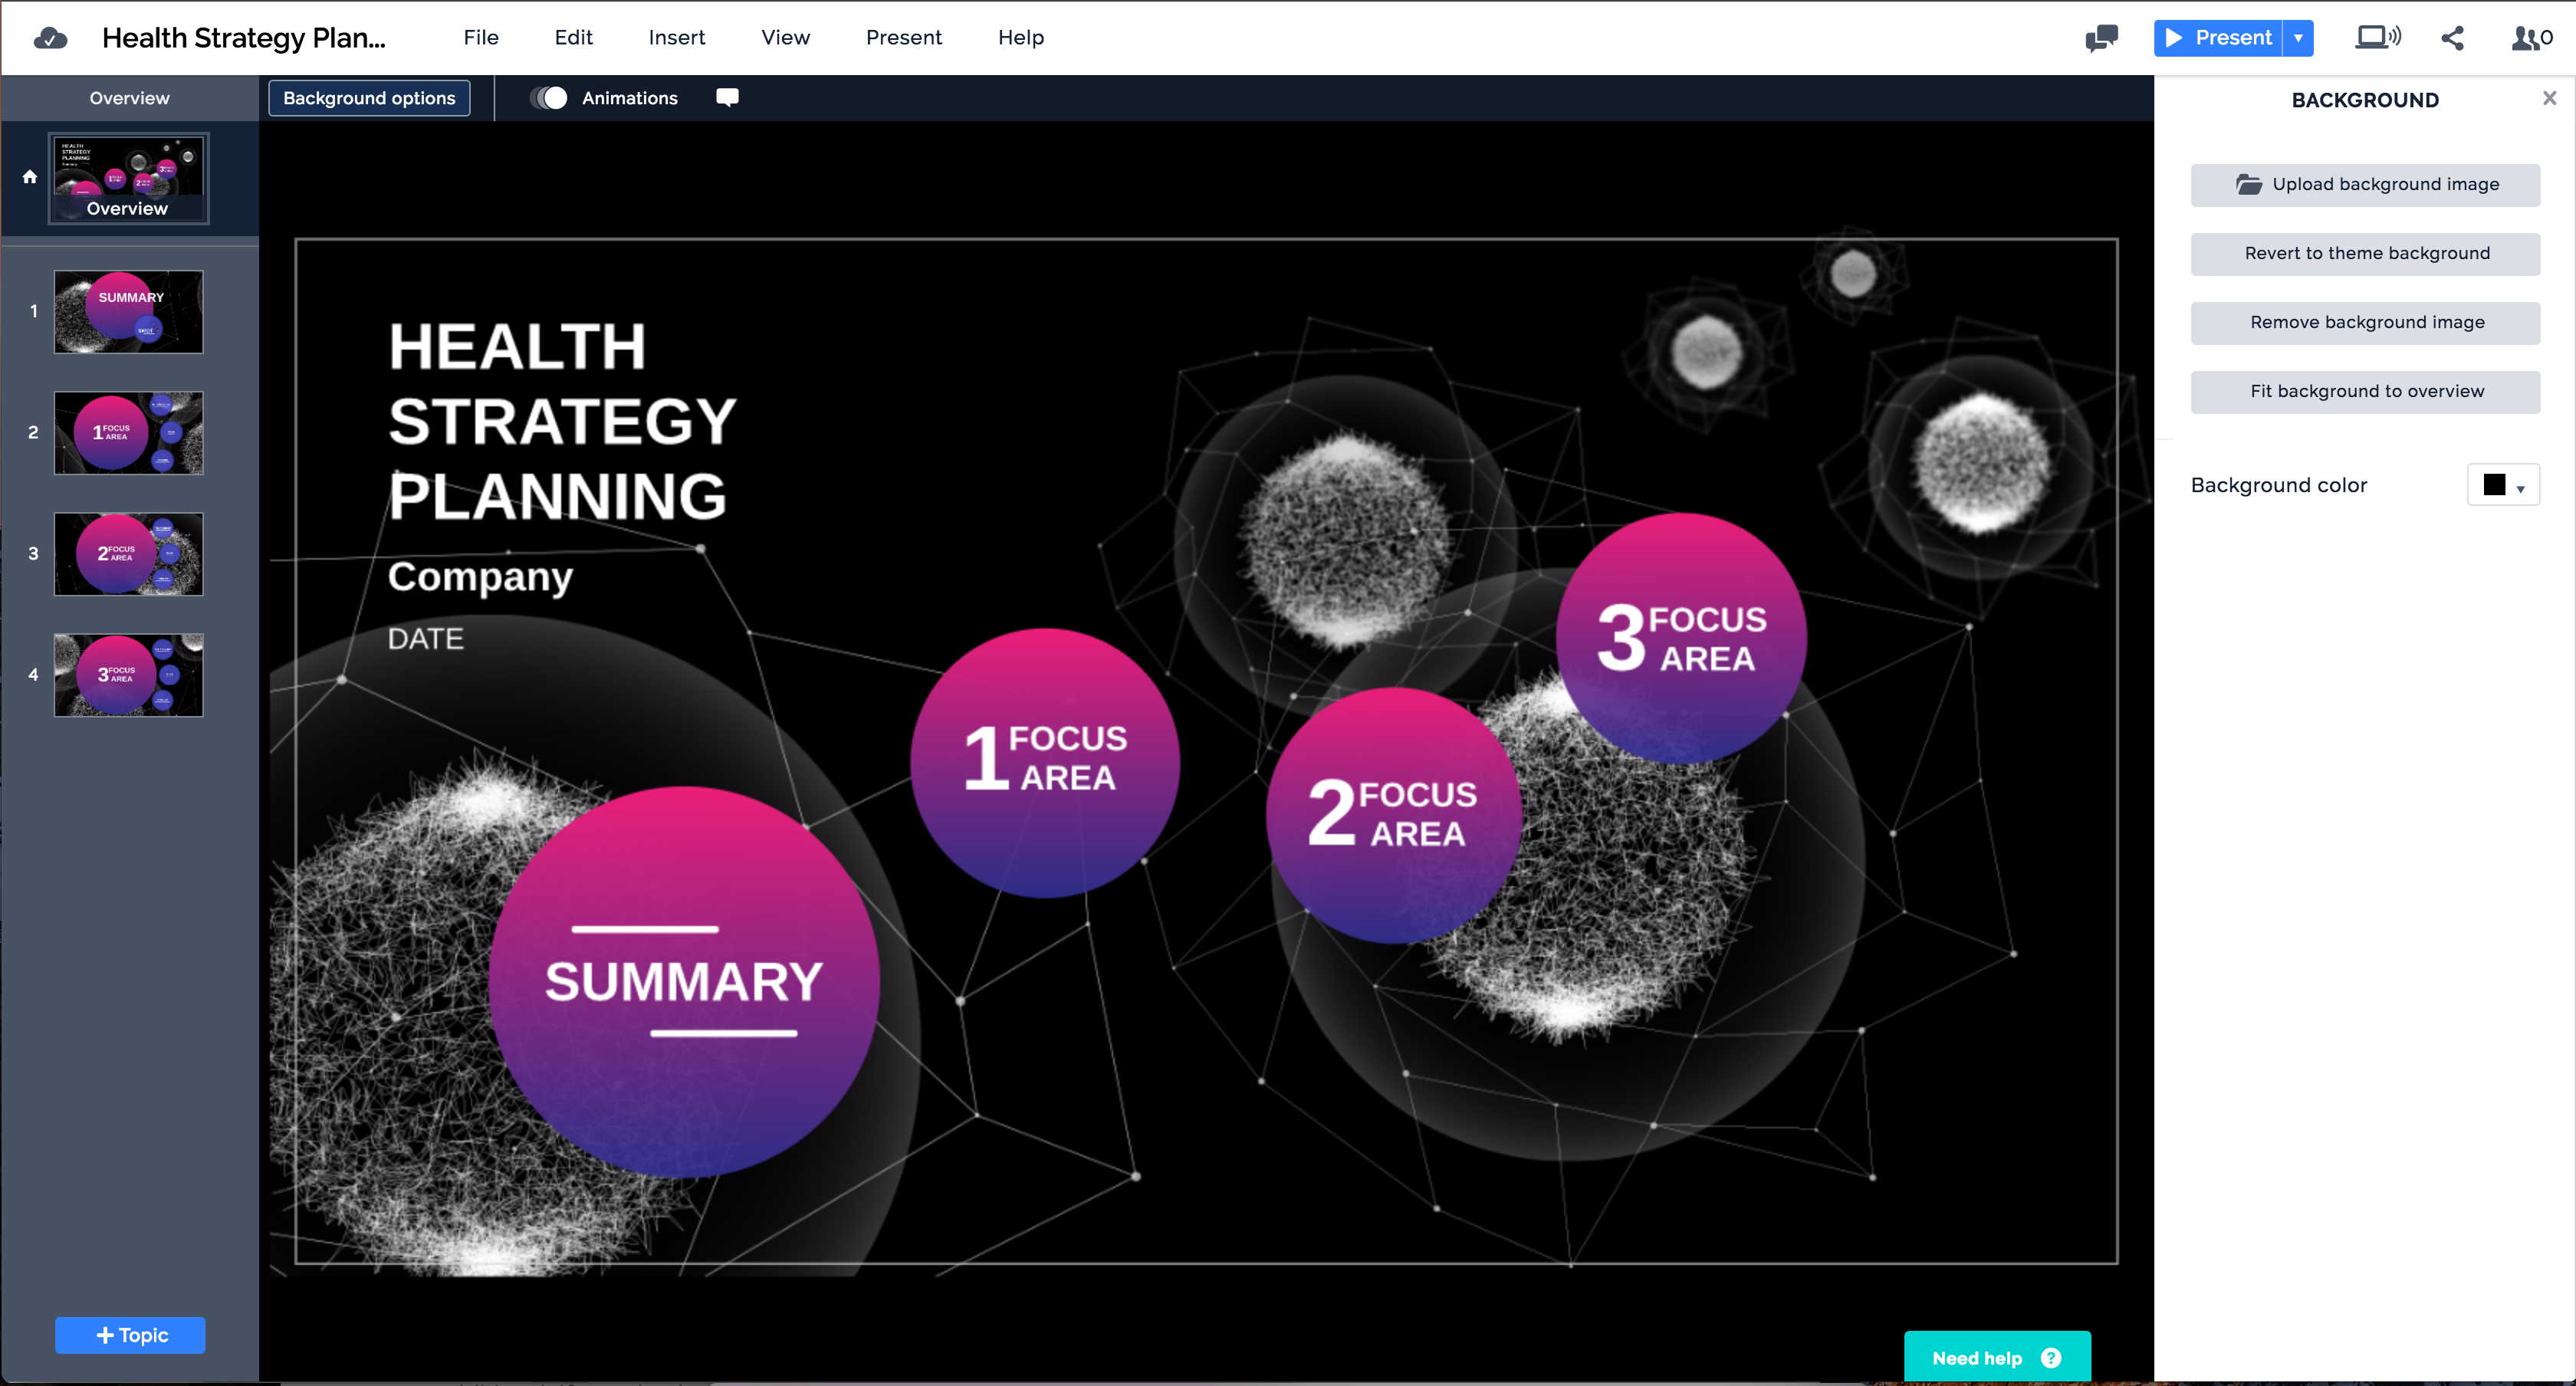2576x1386 pixels.
Task: Click Upload background image button
Action: click(x=2365, y=185)
